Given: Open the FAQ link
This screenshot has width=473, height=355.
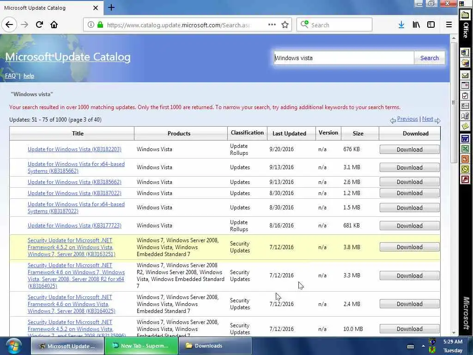Looking at the screenshot, I should click(x=10, y=76).
